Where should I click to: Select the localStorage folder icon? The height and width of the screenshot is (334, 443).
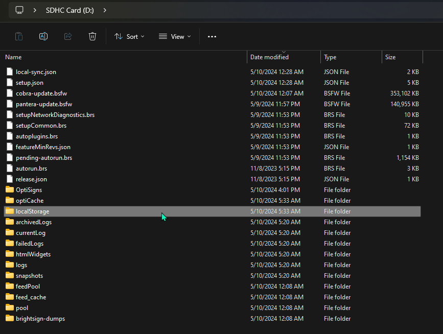click(10, 211)
